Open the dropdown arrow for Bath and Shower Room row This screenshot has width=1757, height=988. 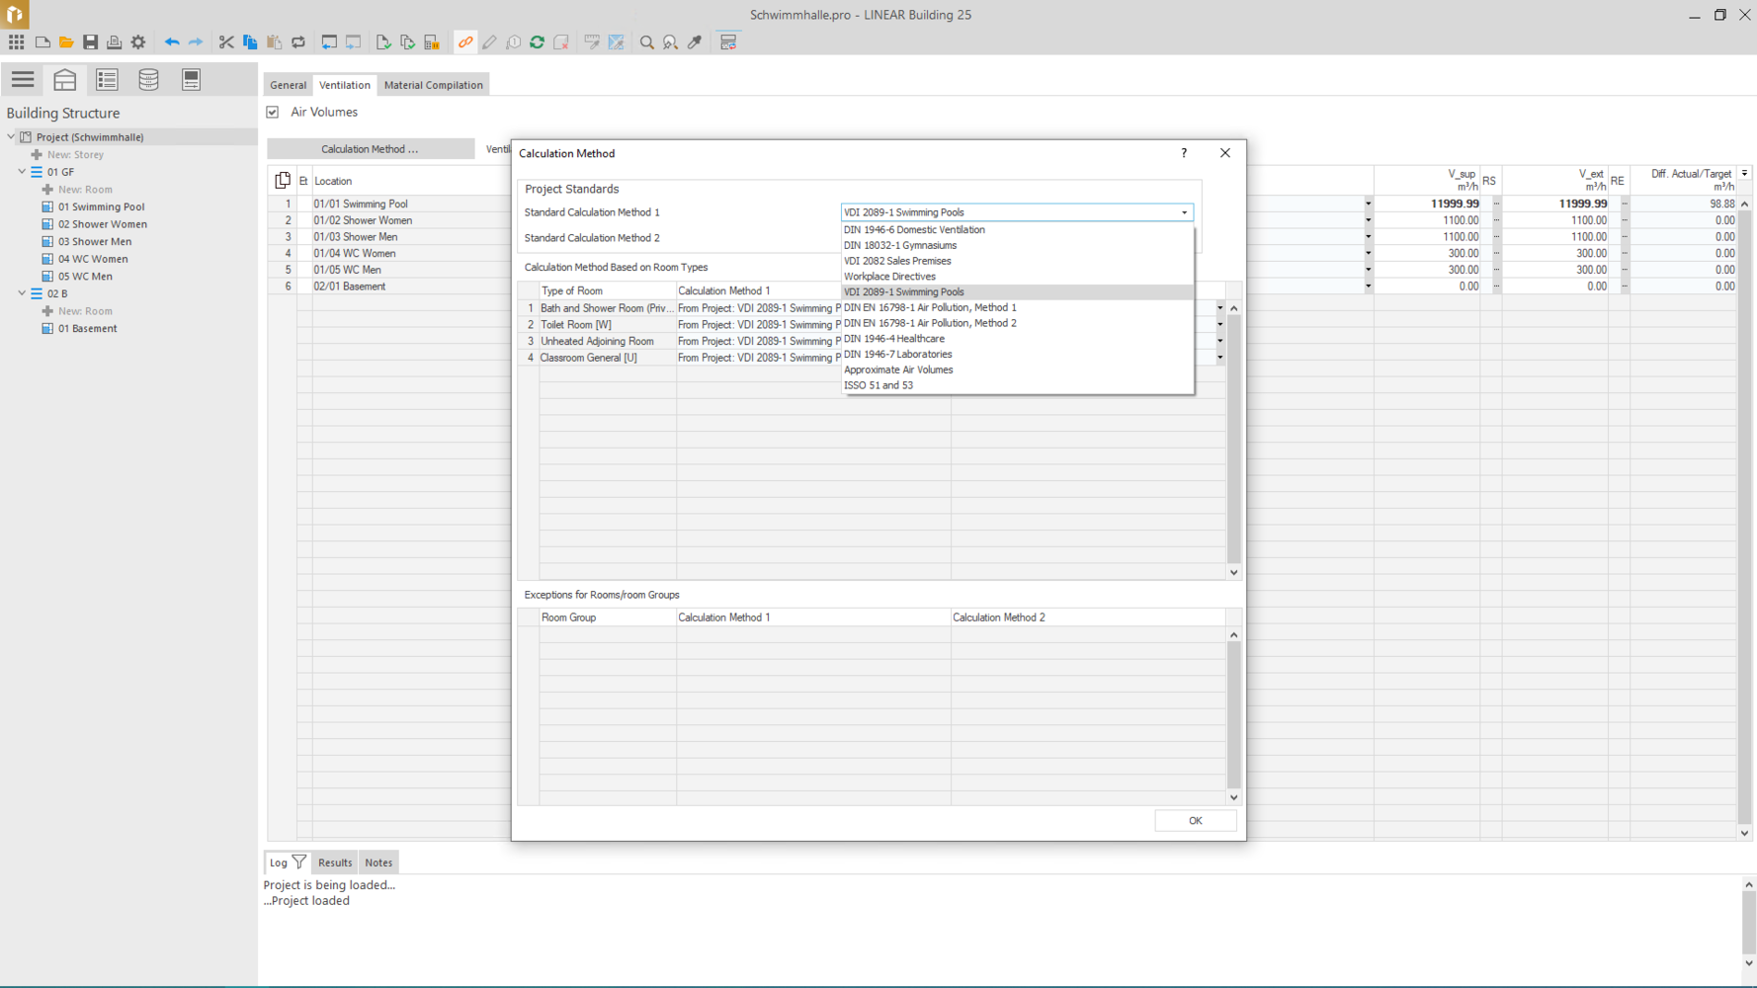pyautogui.click(x=1220, y=308)
